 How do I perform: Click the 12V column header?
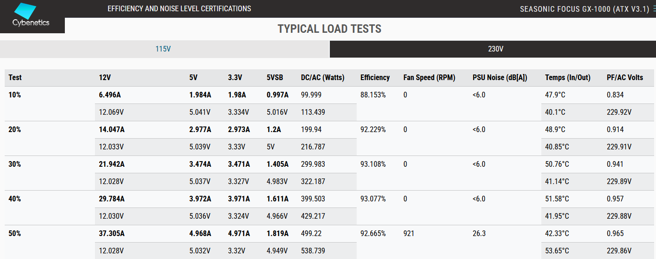pyautogui.click(x=105, y=78)
